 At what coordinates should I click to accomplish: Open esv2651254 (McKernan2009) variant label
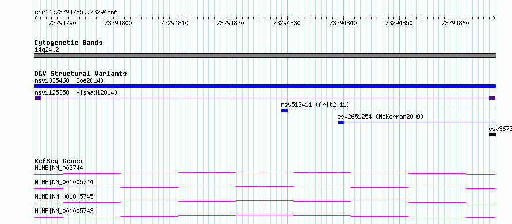[x=380, y=117]
